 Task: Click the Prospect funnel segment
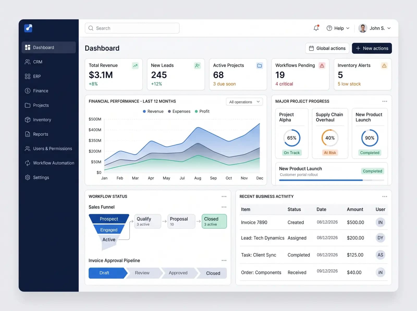(109, 219)
